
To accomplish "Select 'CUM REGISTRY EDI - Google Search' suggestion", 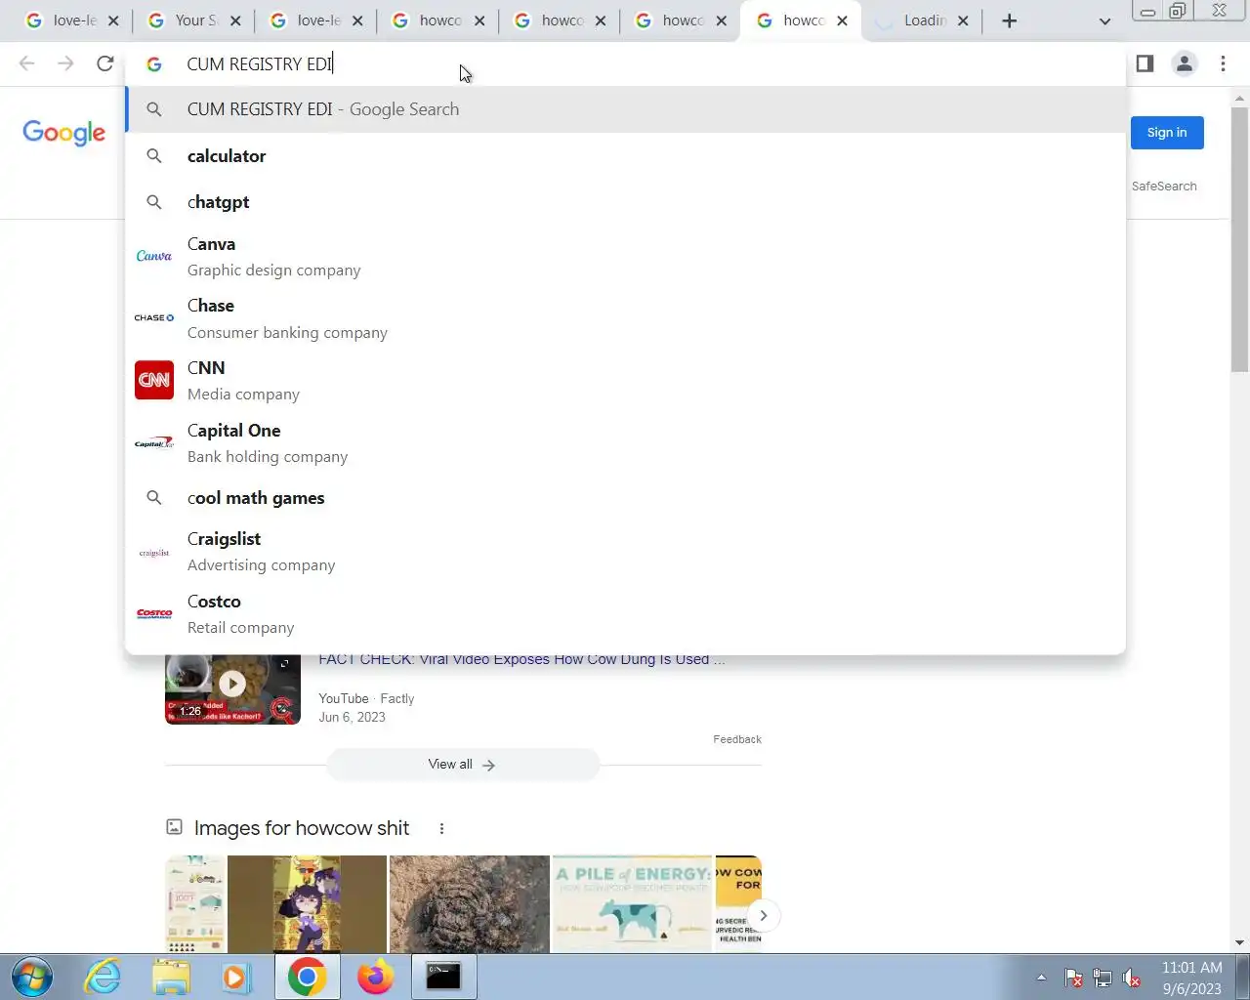I will point(625,109).
